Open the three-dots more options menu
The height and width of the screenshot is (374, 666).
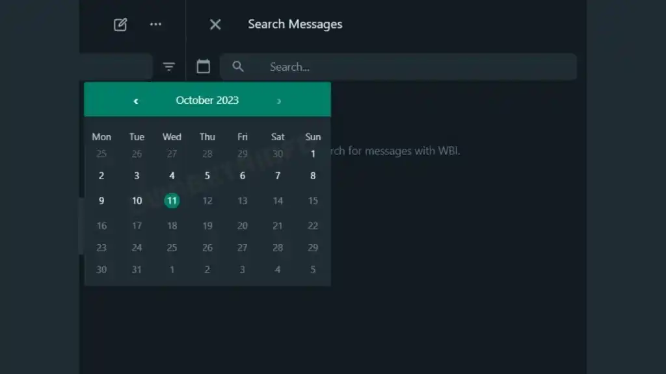point(155,25)
